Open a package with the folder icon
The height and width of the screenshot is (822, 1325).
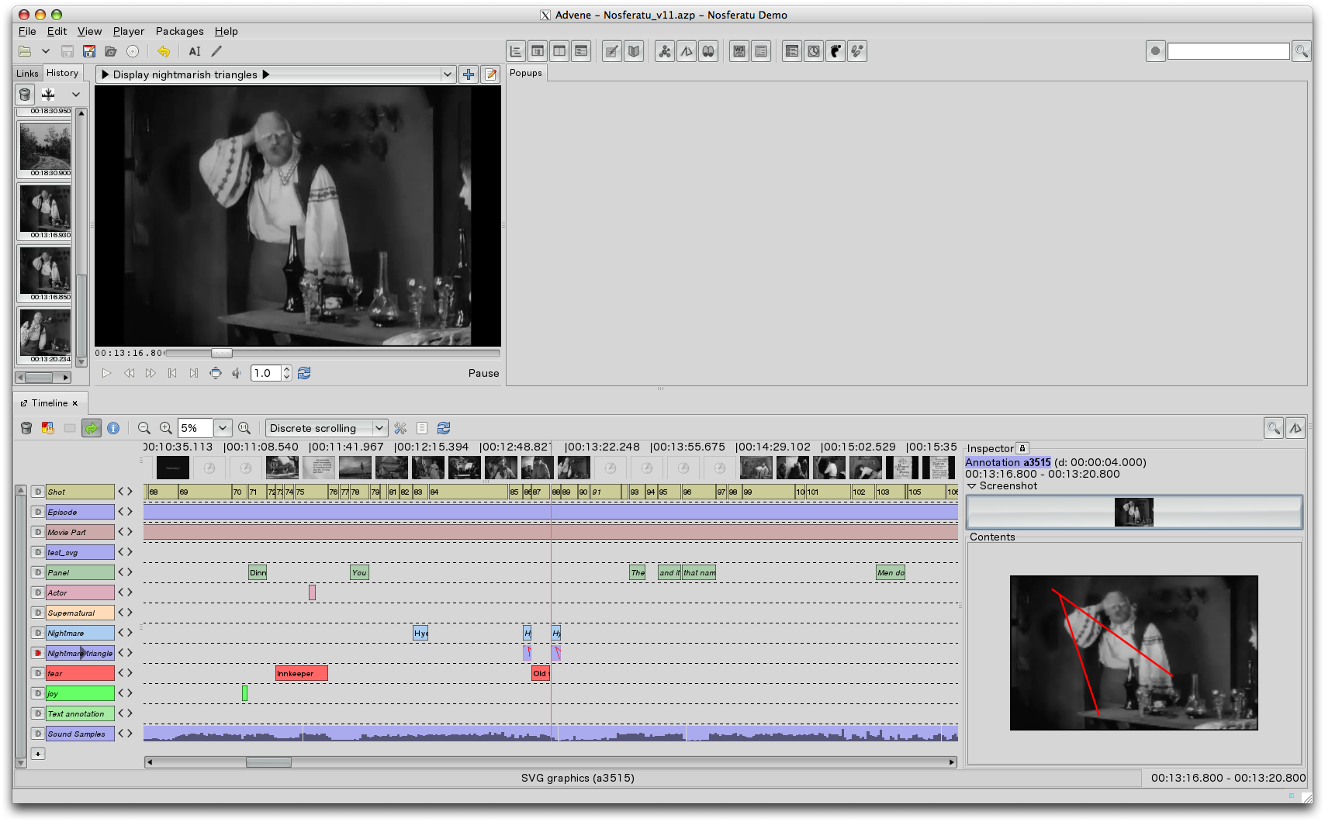pos(25,51)
